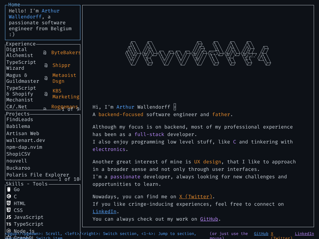Select the Digital Alchemist experience entry

(20, 52)
